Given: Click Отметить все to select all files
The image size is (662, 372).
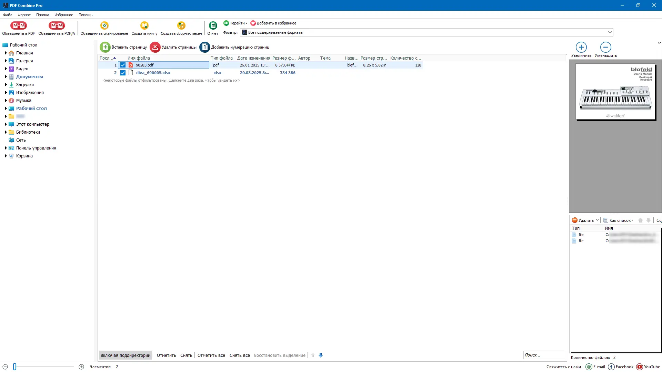Looking at the screenshot, I should pyautogui.click(x=211, y=355).
